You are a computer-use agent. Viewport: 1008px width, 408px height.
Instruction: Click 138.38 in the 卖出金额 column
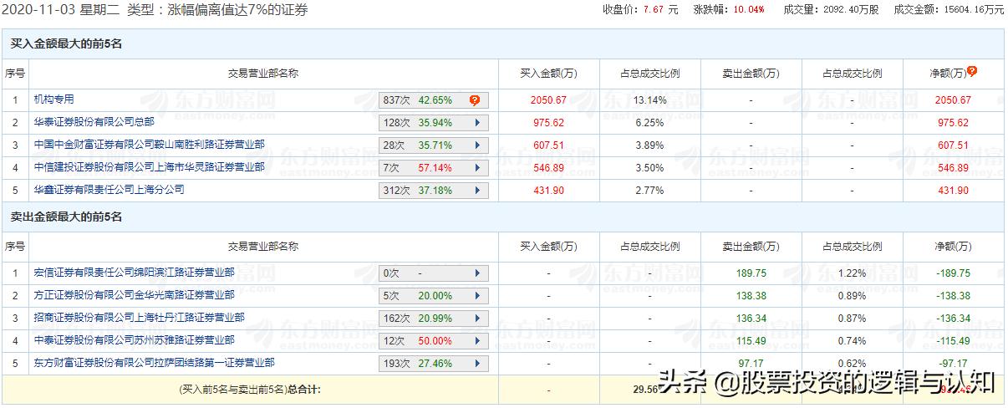coord(751,296)
